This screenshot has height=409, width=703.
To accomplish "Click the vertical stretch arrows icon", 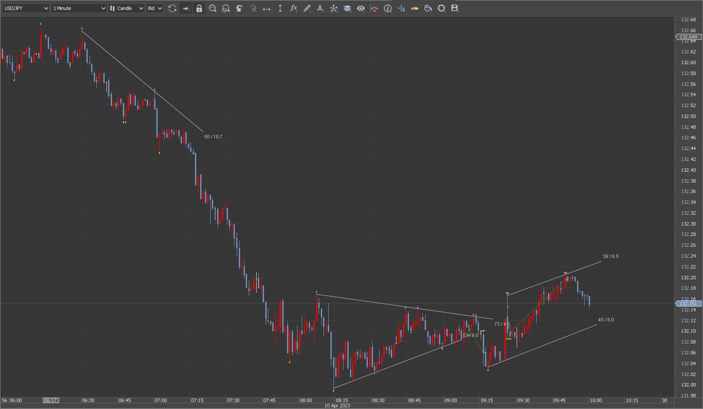I will pyautogui.click(x=280, y=8).
